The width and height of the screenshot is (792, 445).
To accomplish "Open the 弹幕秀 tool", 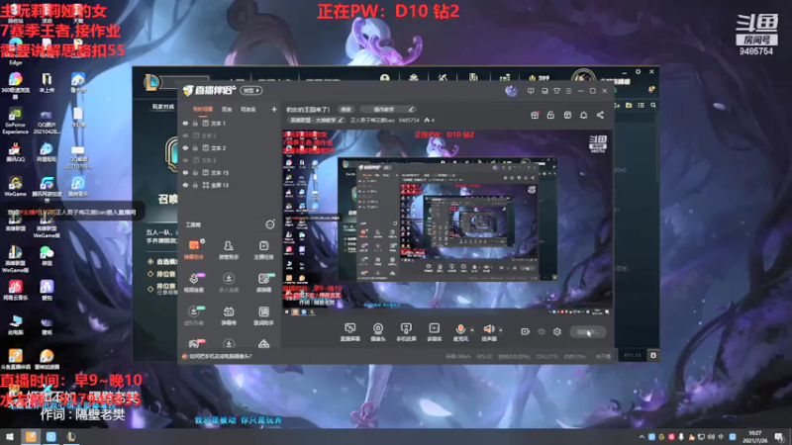I will (x=229, y=315).
